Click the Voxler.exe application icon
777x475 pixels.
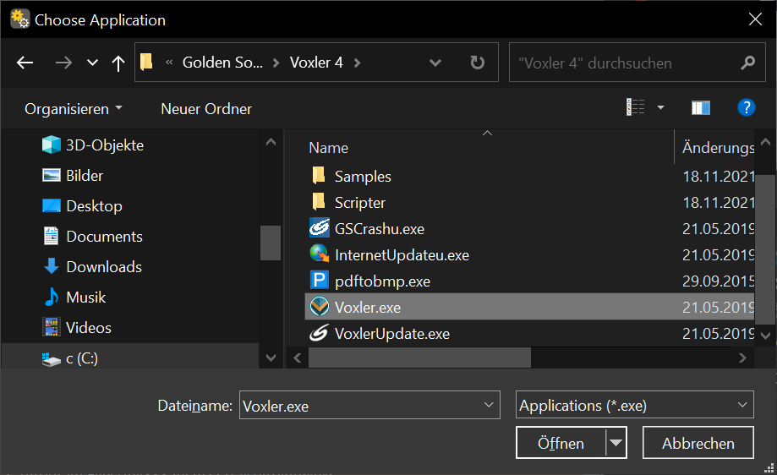pos(319,306)
